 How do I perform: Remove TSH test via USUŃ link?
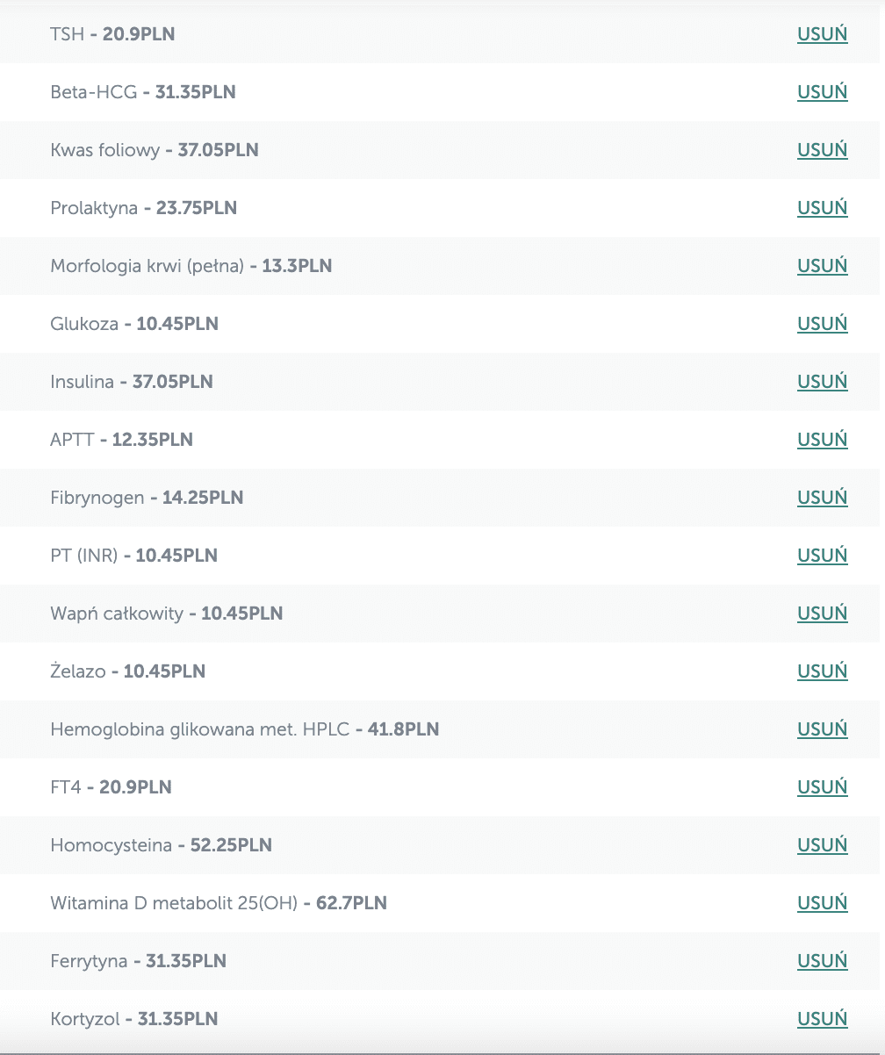(x=822, y=34)
